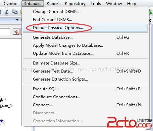This screenshot has height=131, width=153.
Task: Choose Update Model from Database...
Action: coord(85,53)
